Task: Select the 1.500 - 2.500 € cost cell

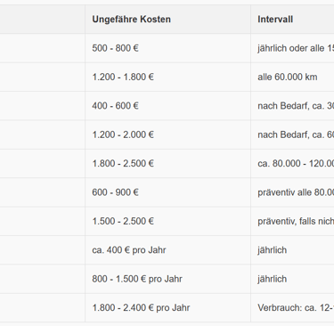Action: [167, 221]
